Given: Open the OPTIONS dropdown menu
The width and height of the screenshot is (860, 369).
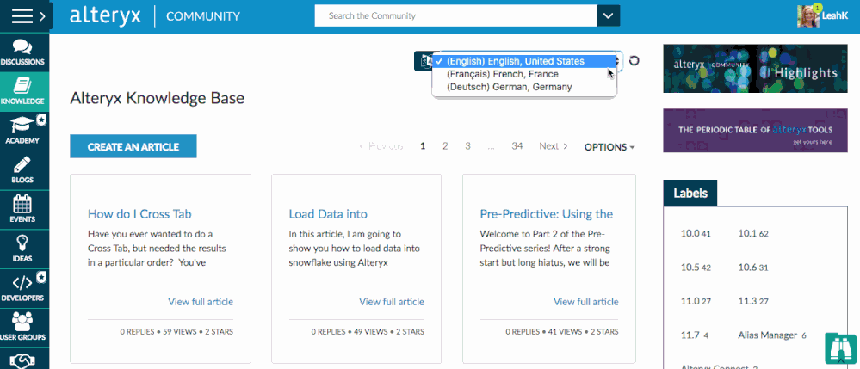Looking at the screenshot, I should click(609, 147).
